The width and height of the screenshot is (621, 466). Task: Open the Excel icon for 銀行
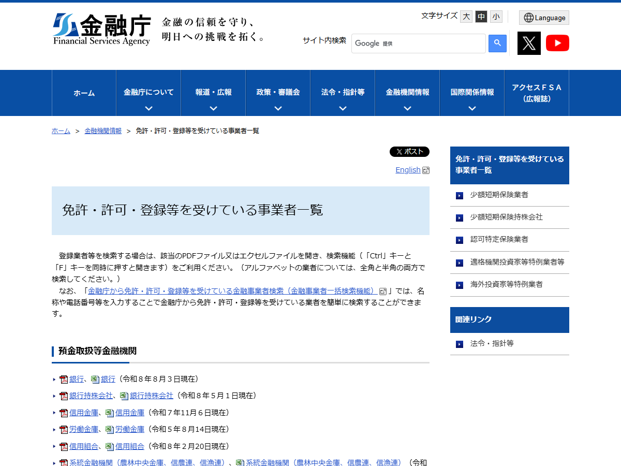[95, 380]
